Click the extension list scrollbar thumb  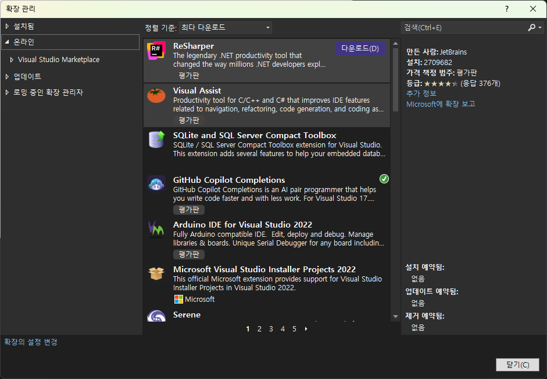click(x=395, y=80)
